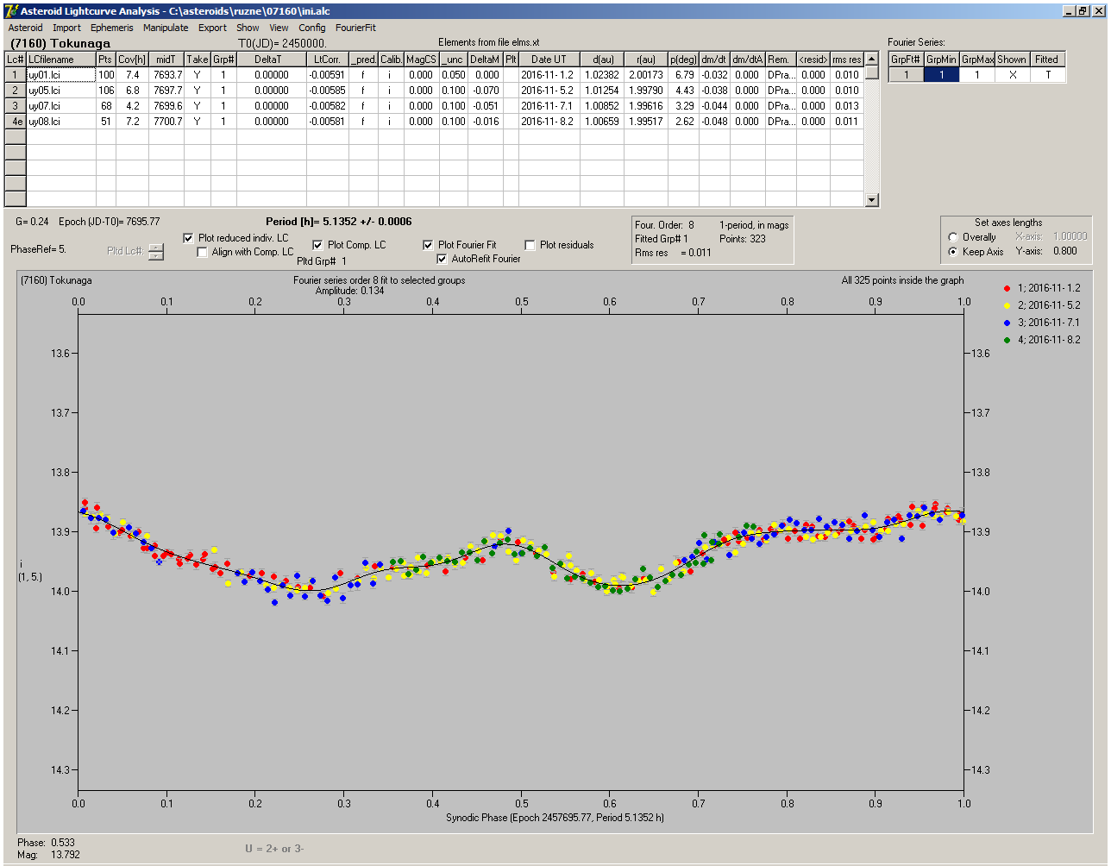The height and width of the screenshot is (866, 1111).
Task: Open the Export menu
Action: tap(212, 28)
